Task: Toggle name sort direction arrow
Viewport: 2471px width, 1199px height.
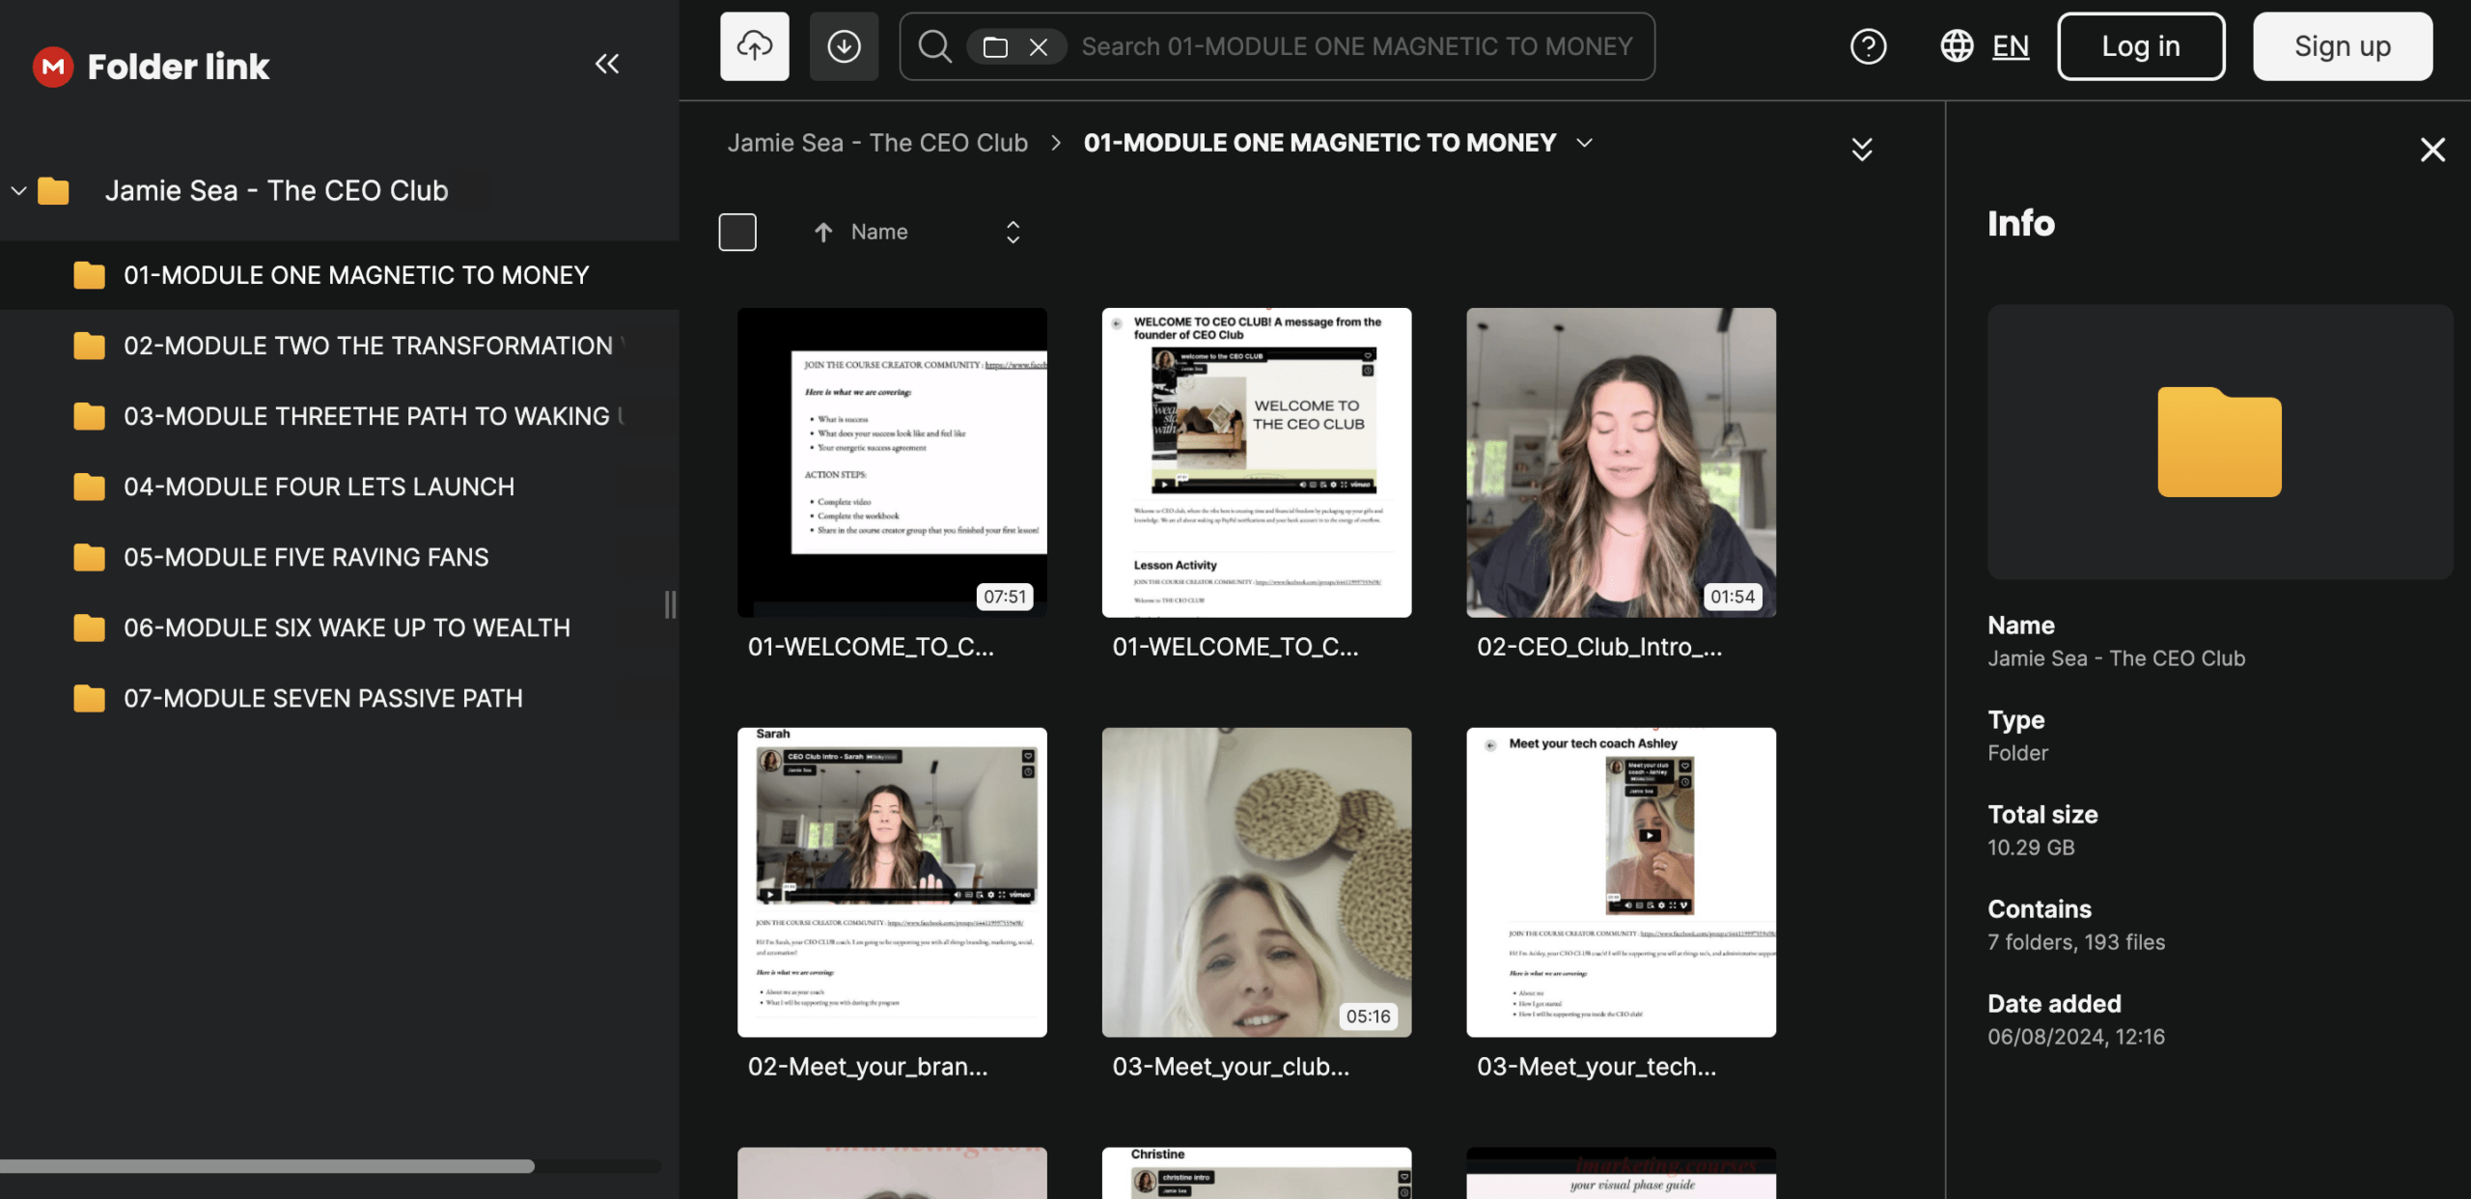Action: [823, 232]
